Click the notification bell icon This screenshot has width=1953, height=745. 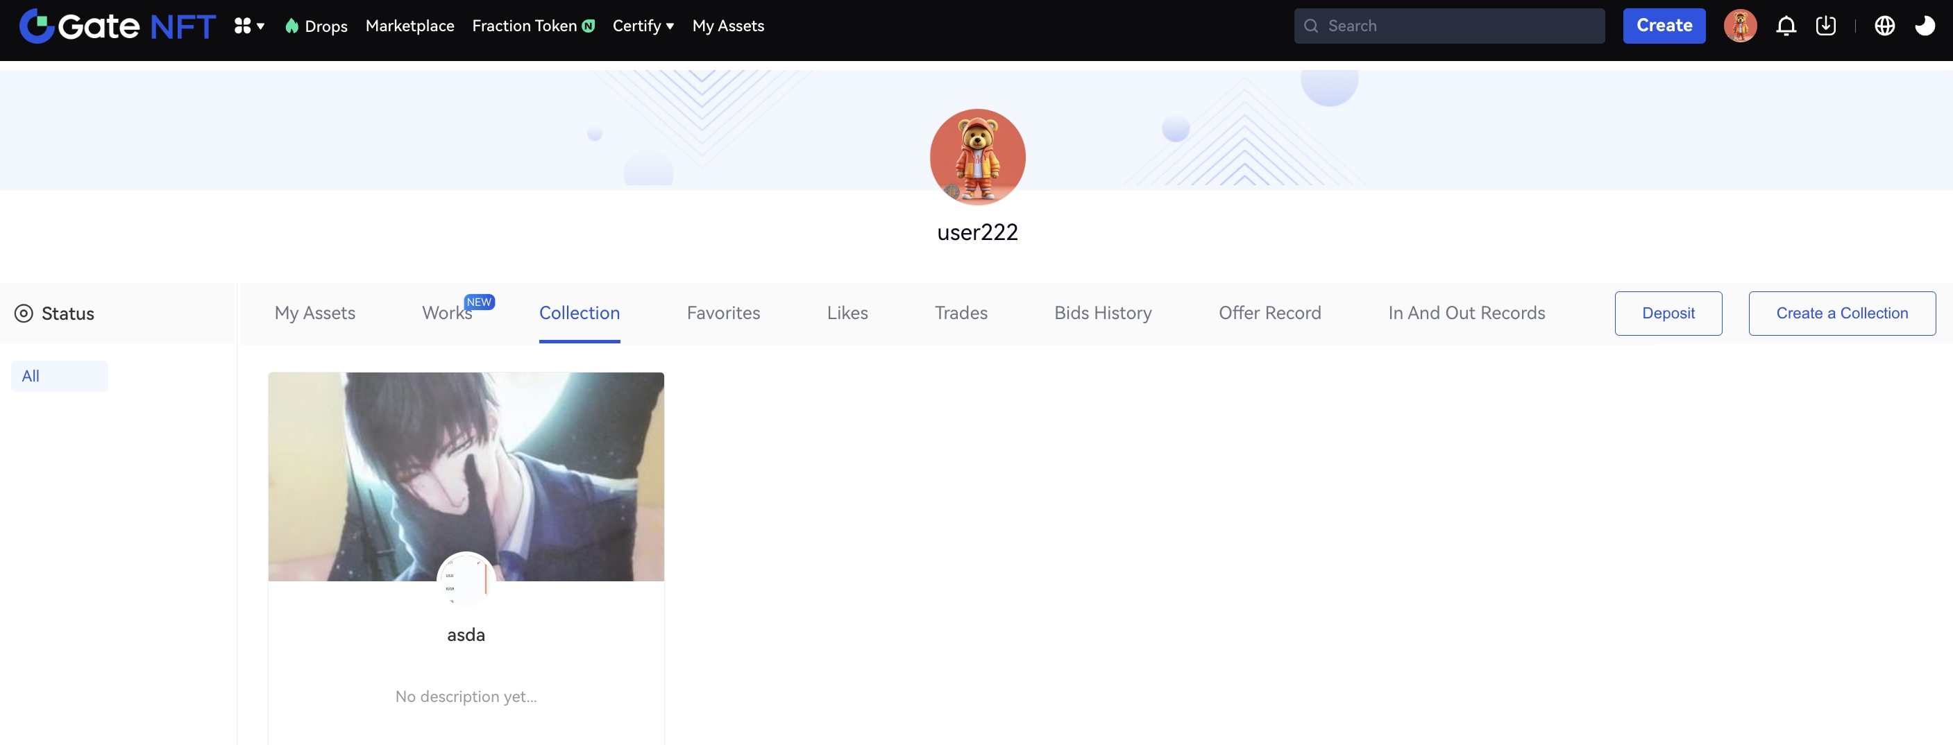click(1786, 26)
